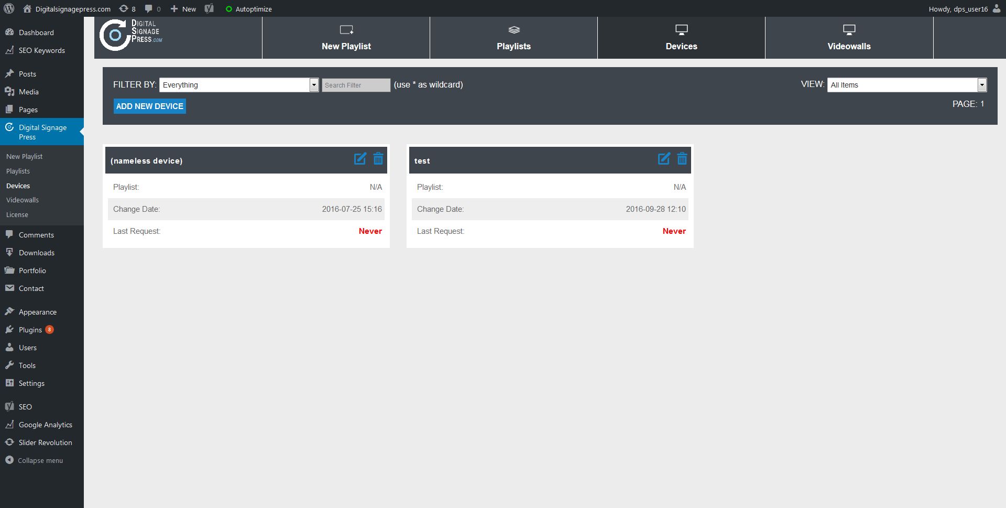The height and width of the screenshot is (508, 1006).
Task: Switch to the Videowalls tab
Action: 849,38
